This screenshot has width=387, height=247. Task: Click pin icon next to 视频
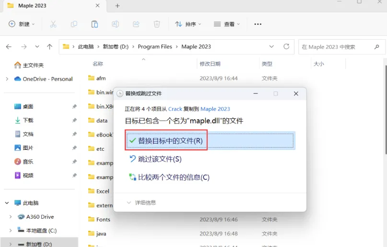74,175
